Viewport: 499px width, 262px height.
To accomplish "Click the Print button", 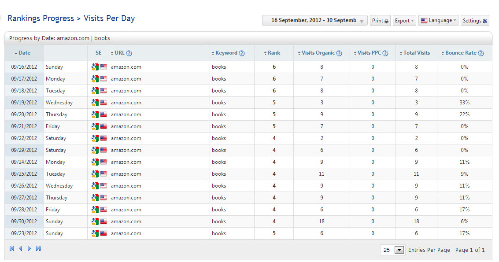I will tap(380, 21).
